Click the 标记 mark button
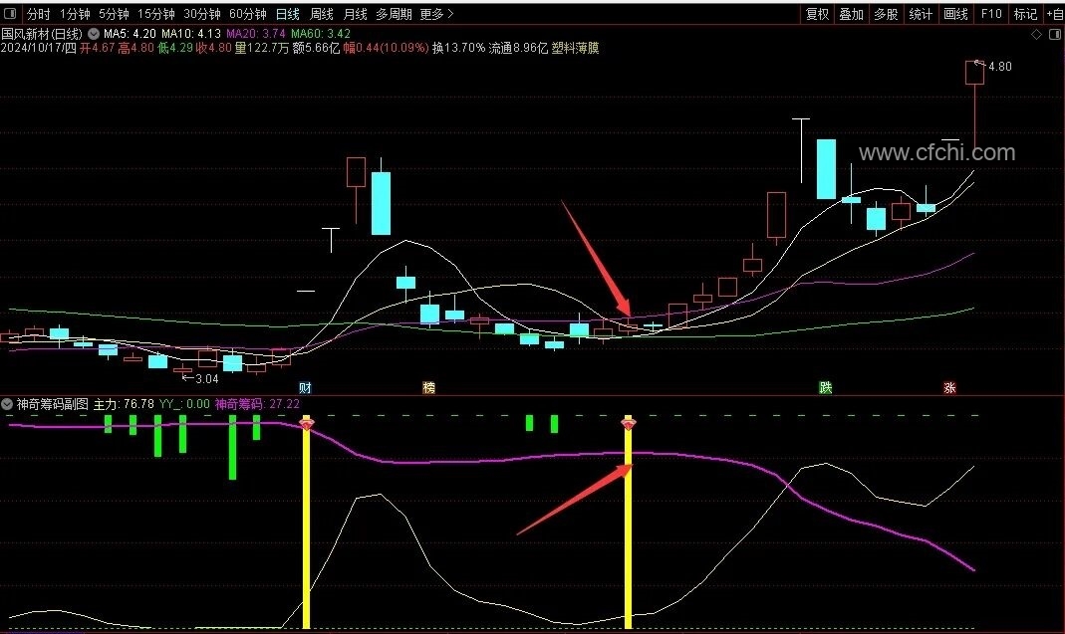 pos(1025,14)
